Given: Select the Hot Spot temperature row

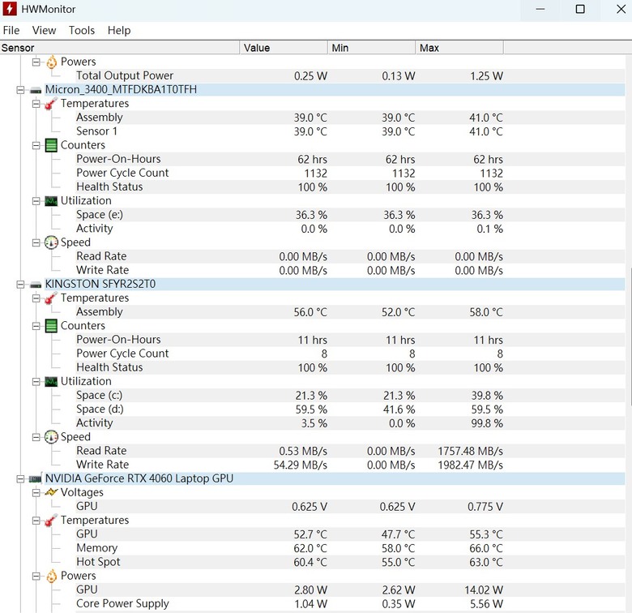Looking at the screenshot, I should coord(350,562).
